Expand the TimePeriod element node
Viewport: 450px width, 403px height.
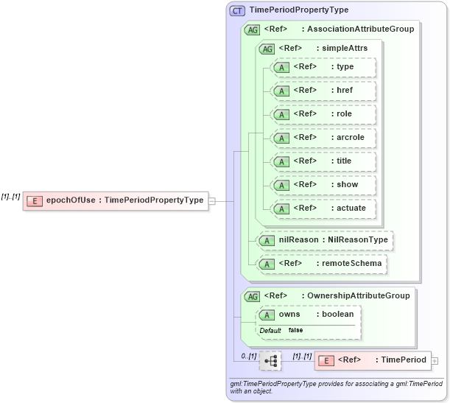pos(435,361)
